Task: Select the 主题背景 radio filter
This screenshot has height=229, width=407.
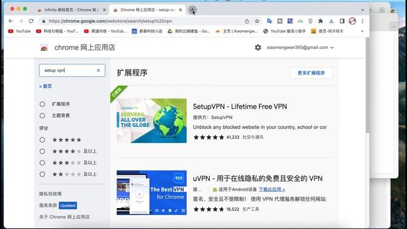Action: (x=43, y=116)
